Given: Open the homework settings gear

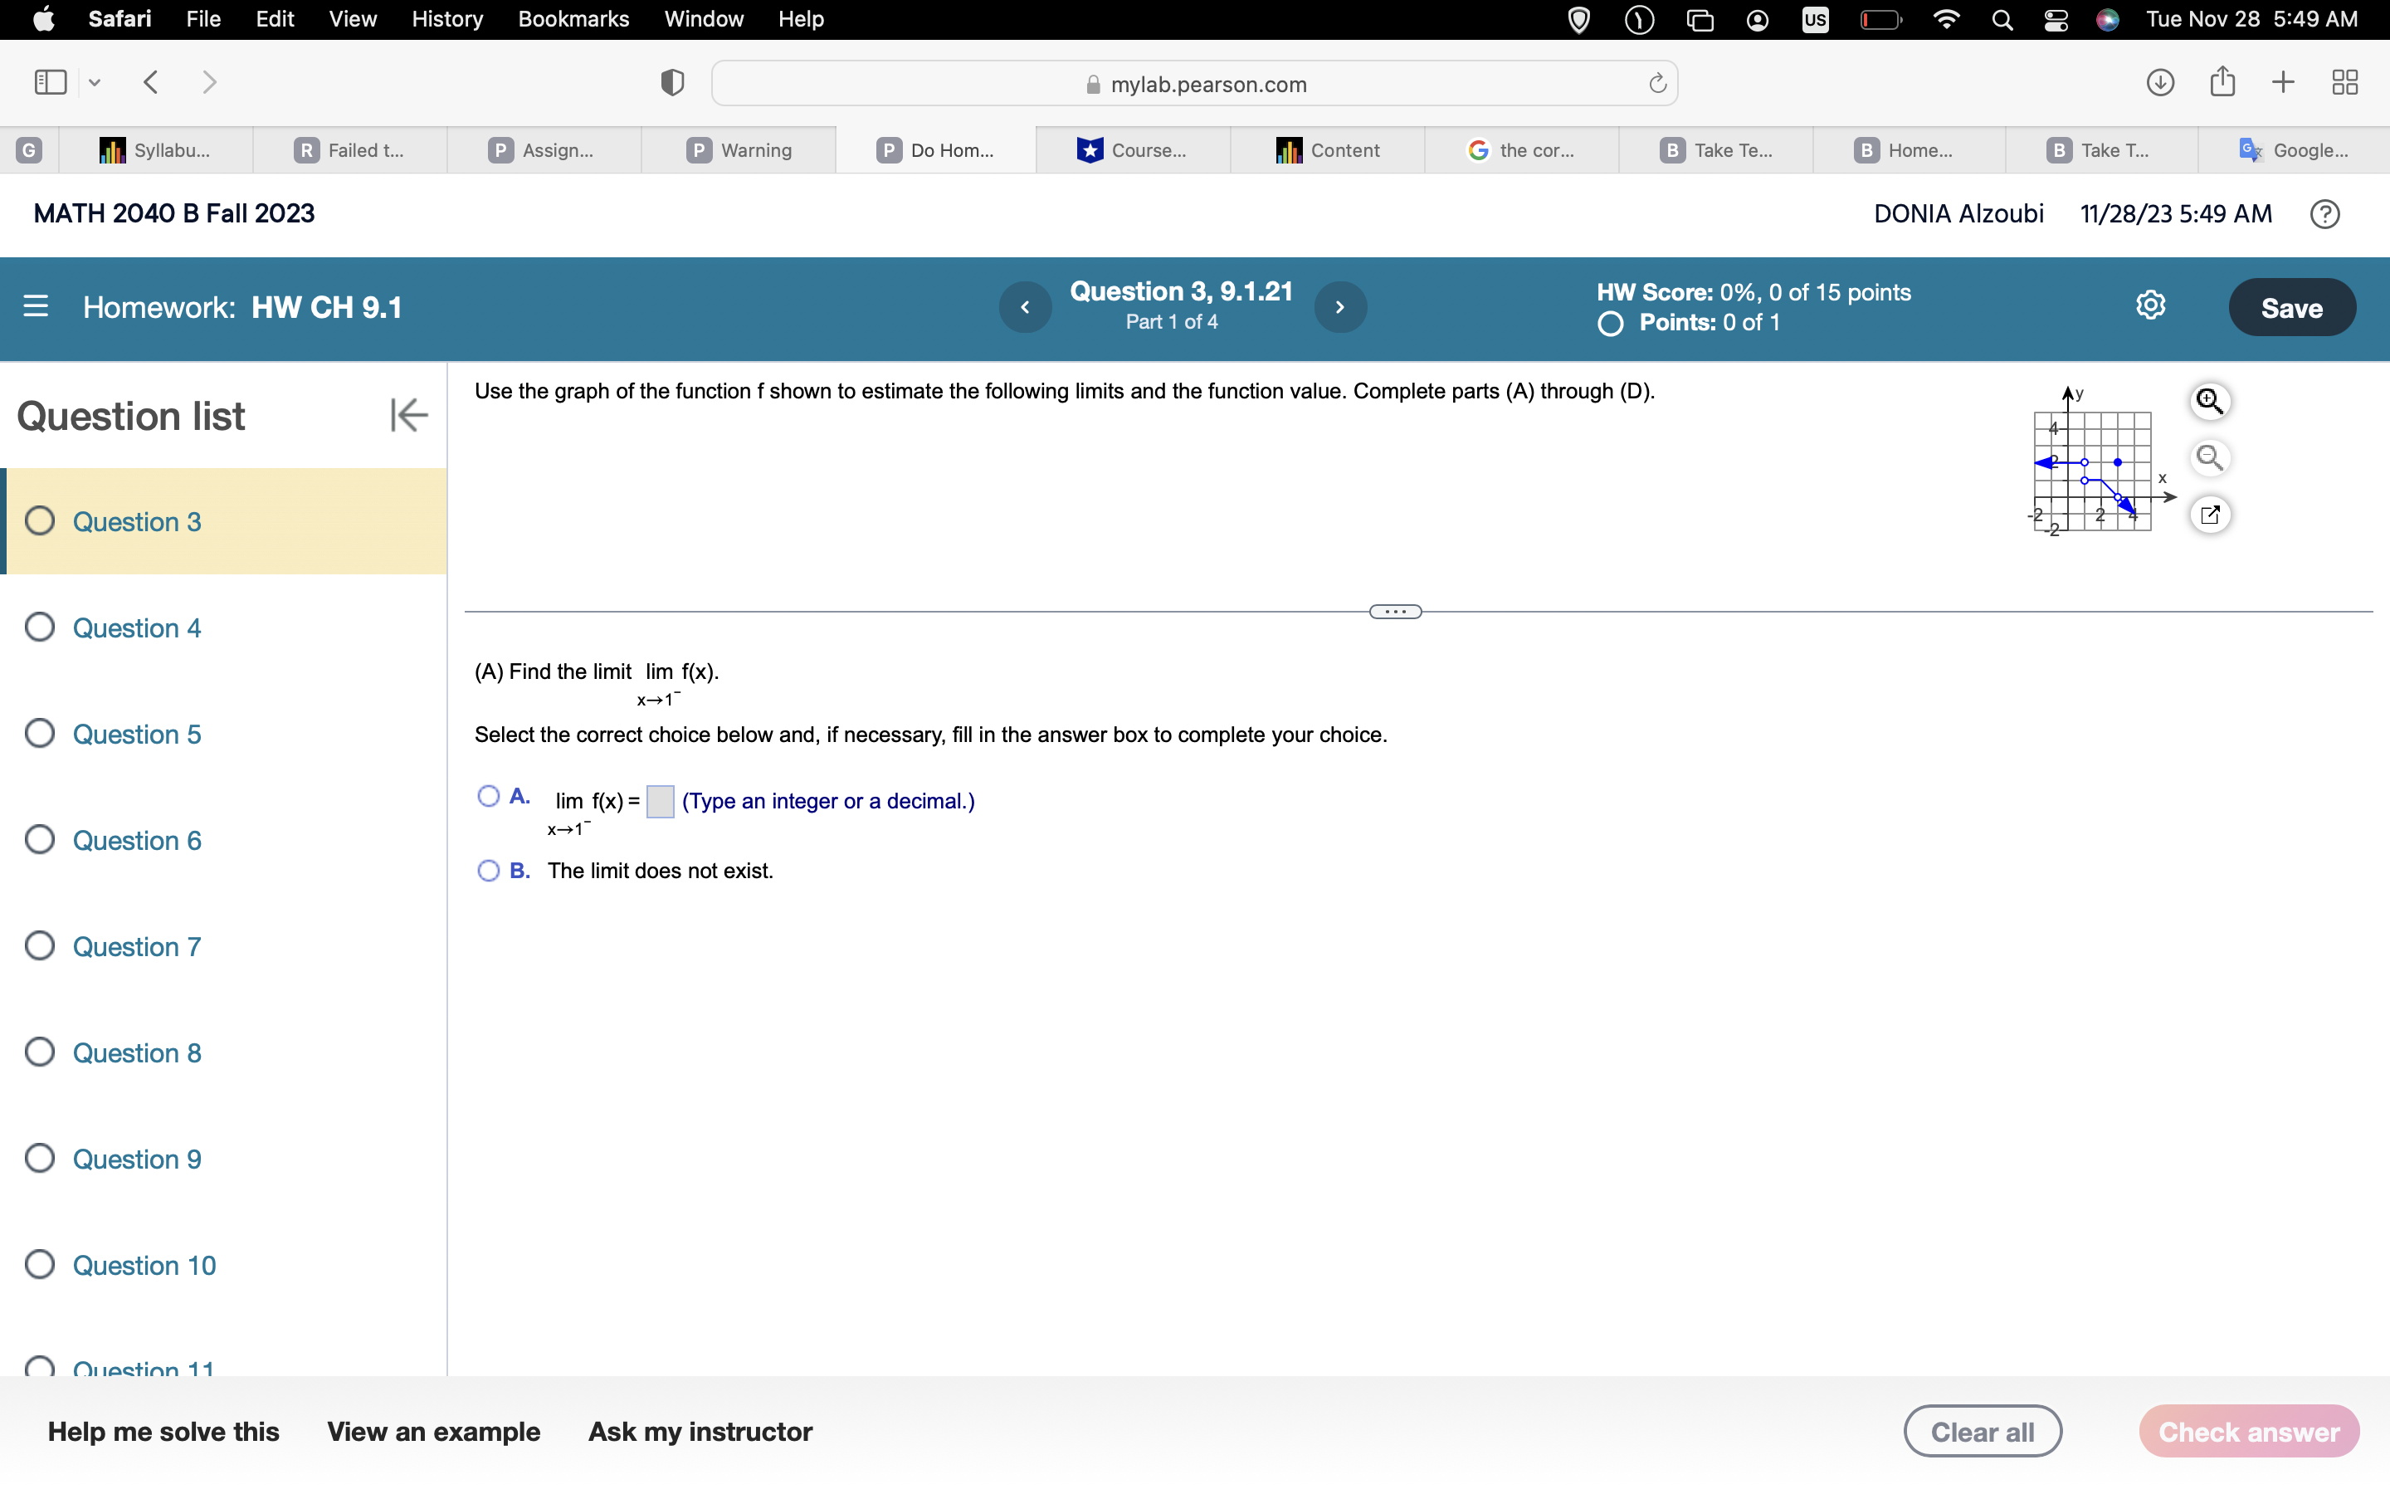Looking at the screenshot, I should point(2150,305).
